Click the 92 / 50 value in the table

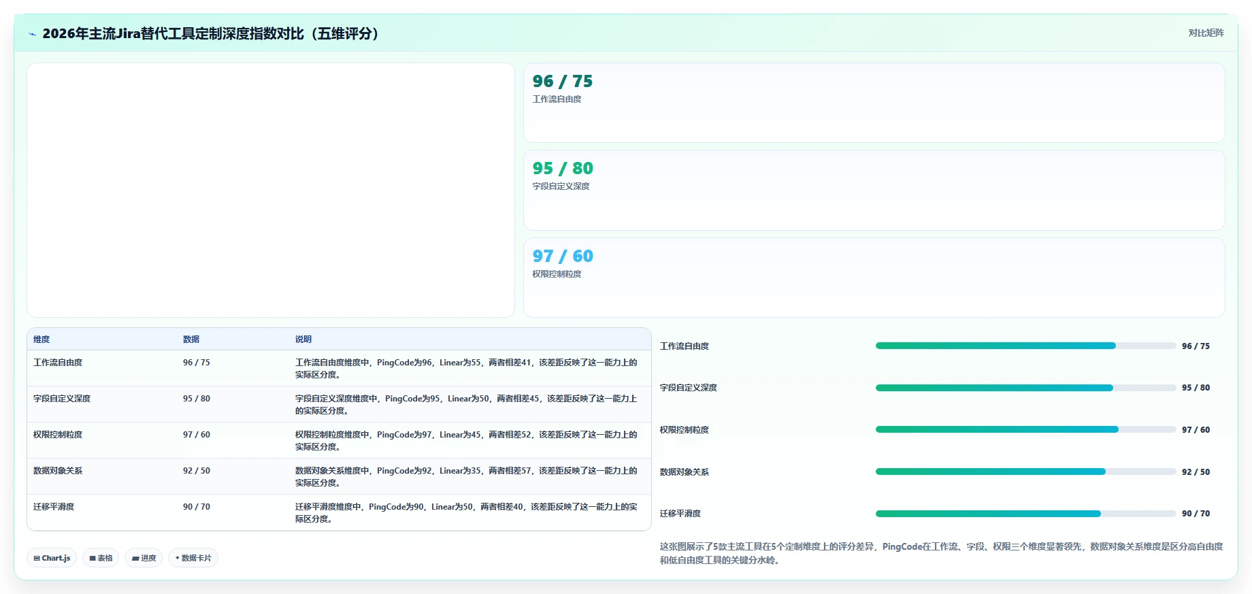[x=197, y=471]
